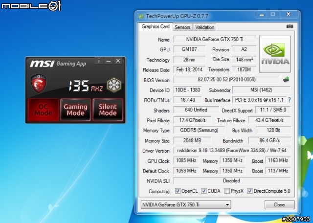Viewport: 313px width, 223px height.
Task: Click default Boost value 1137 MHz
Action: (x=278, y=171)
